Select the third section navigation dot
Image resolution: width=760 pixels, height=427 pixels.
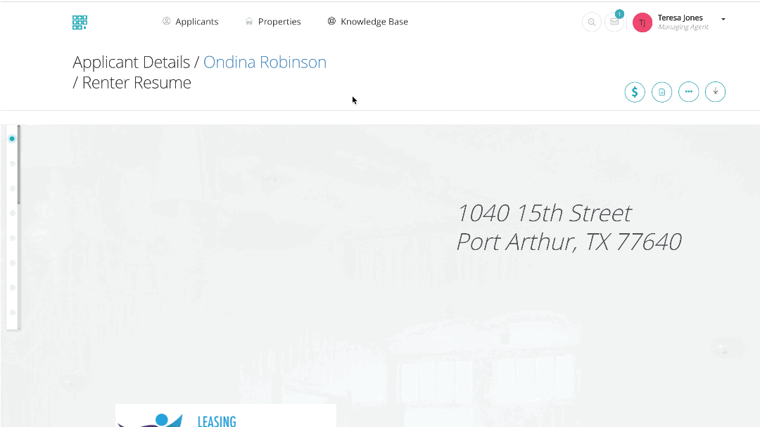pos(12,188)
